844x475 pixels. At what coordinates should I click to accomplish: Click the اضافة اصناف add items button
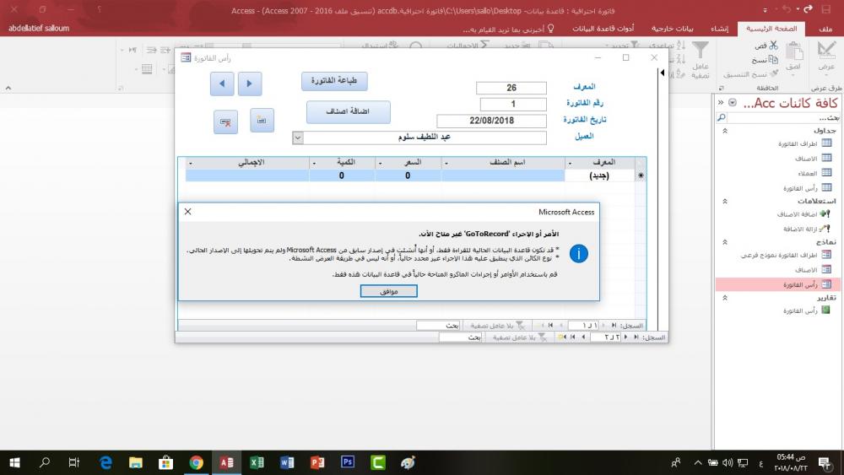tap(349, 111)
